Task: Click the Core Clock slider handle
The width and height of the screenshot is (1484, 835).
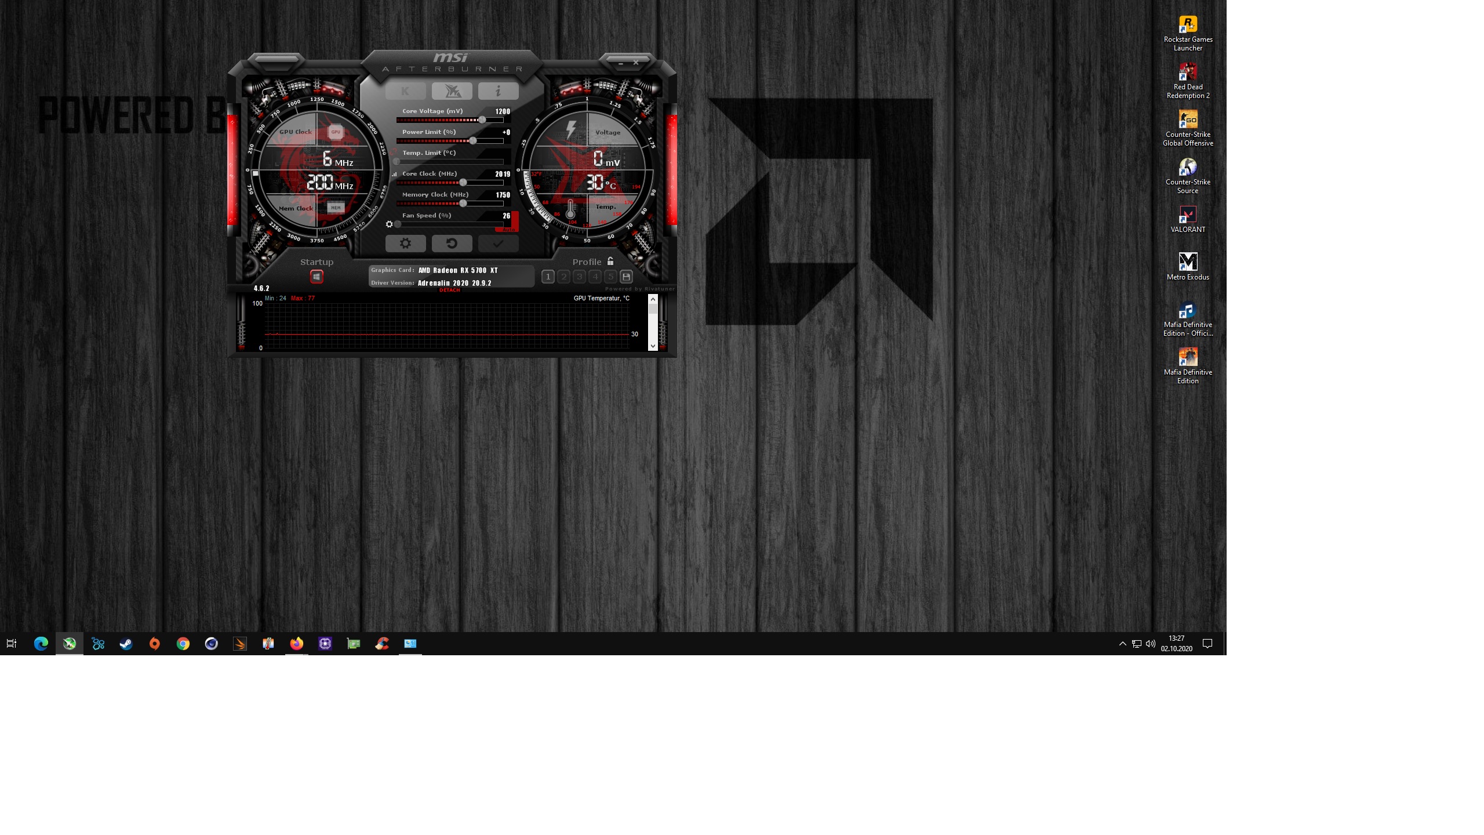Action: pos(463,183)
